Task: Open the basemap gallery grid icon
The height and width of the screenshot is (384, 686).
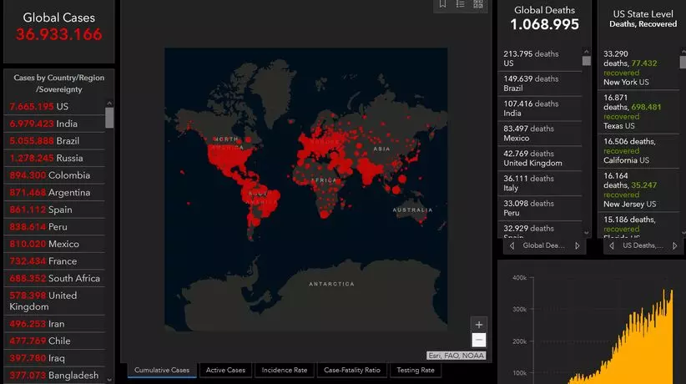Action: click(x=478, y=4)
